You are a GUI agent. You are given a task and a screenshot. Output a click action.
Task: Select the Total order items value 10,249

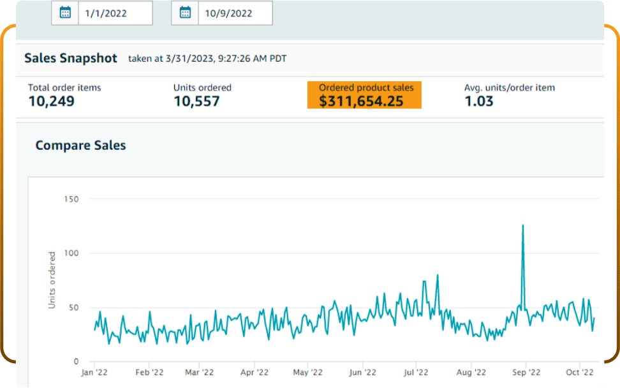coord(52,101)
